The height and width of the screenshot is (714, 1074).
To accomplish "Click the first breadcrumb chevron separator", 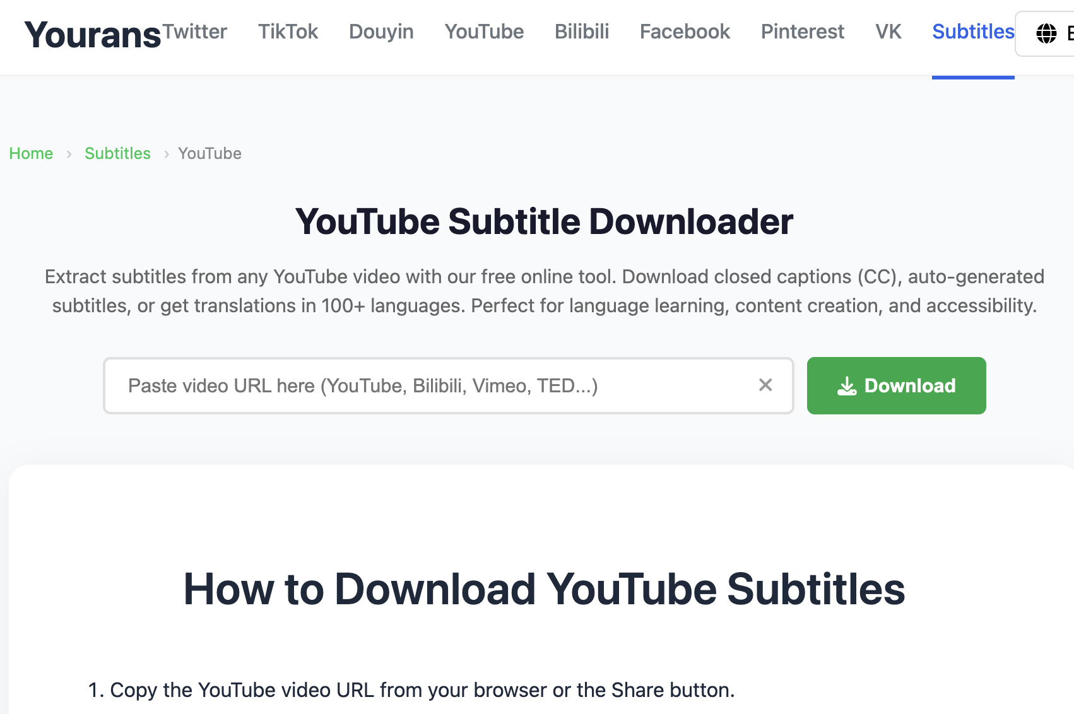I will [69, 154].
